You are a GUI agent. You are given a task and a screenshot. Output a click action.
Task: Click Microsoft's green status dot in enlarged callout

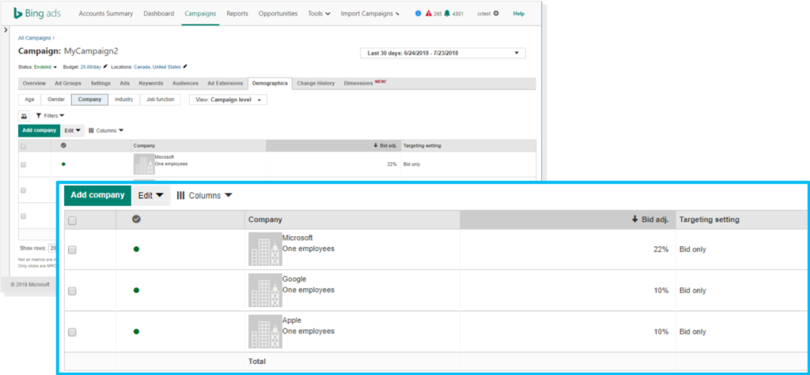pos(136,249)
